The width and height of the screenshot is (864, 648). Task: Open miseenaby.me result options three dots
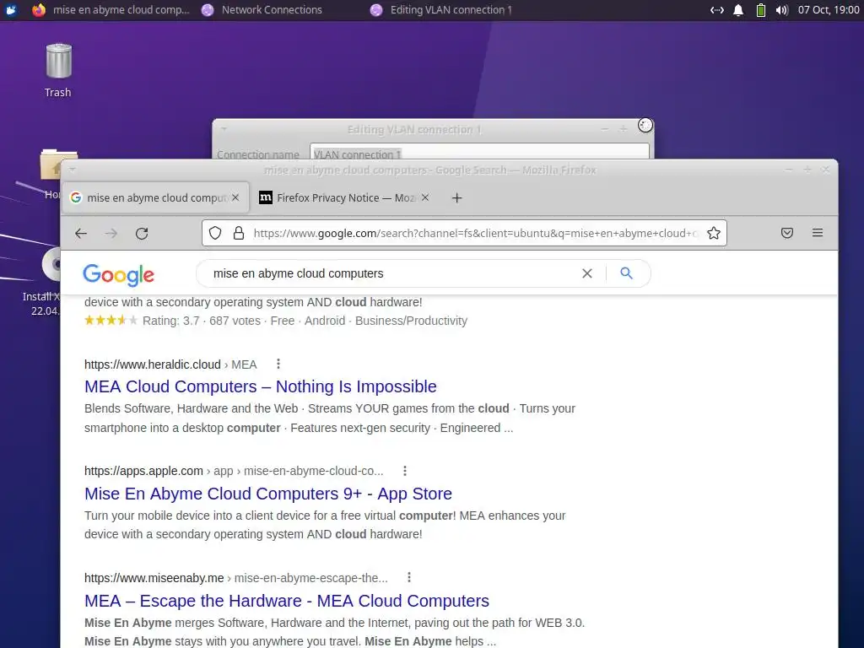click(x=409, y=577)
